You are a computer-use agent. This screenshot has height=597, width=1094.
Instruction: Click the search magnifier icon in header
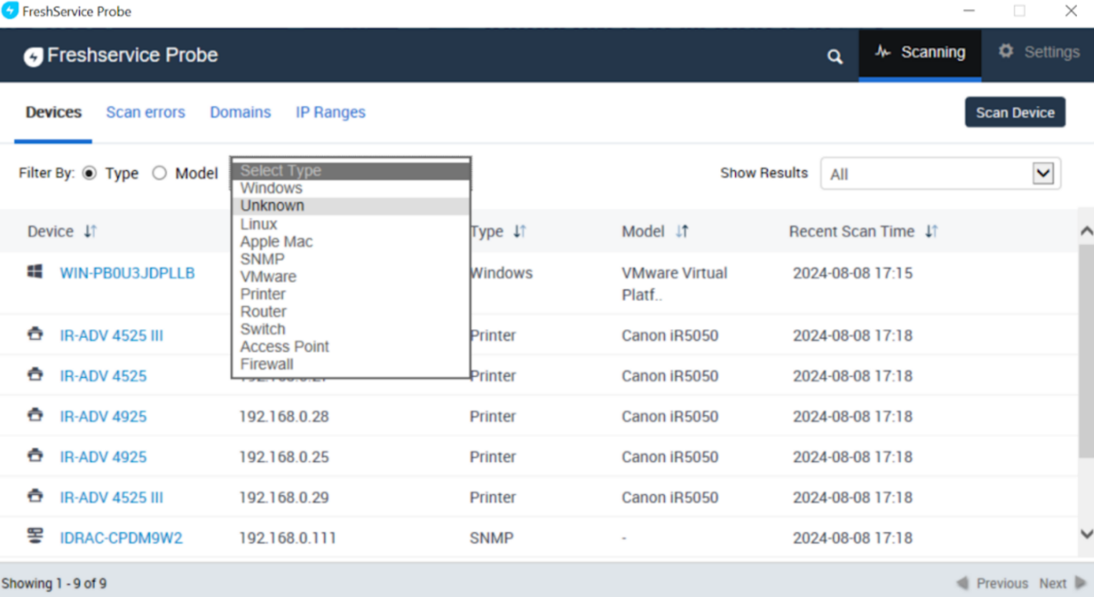click(834, 57)
